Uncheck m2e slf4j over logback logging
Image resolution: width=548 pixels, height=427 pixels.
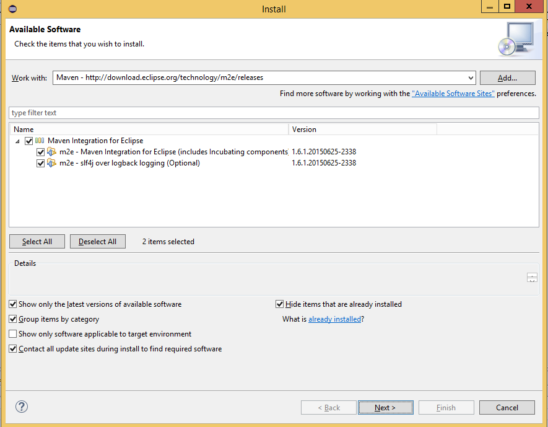pyautogui.click(x=41, y=163)
